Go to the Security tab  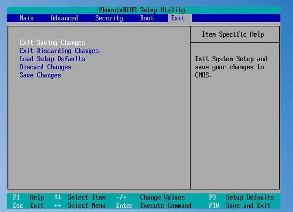(109, 18)
